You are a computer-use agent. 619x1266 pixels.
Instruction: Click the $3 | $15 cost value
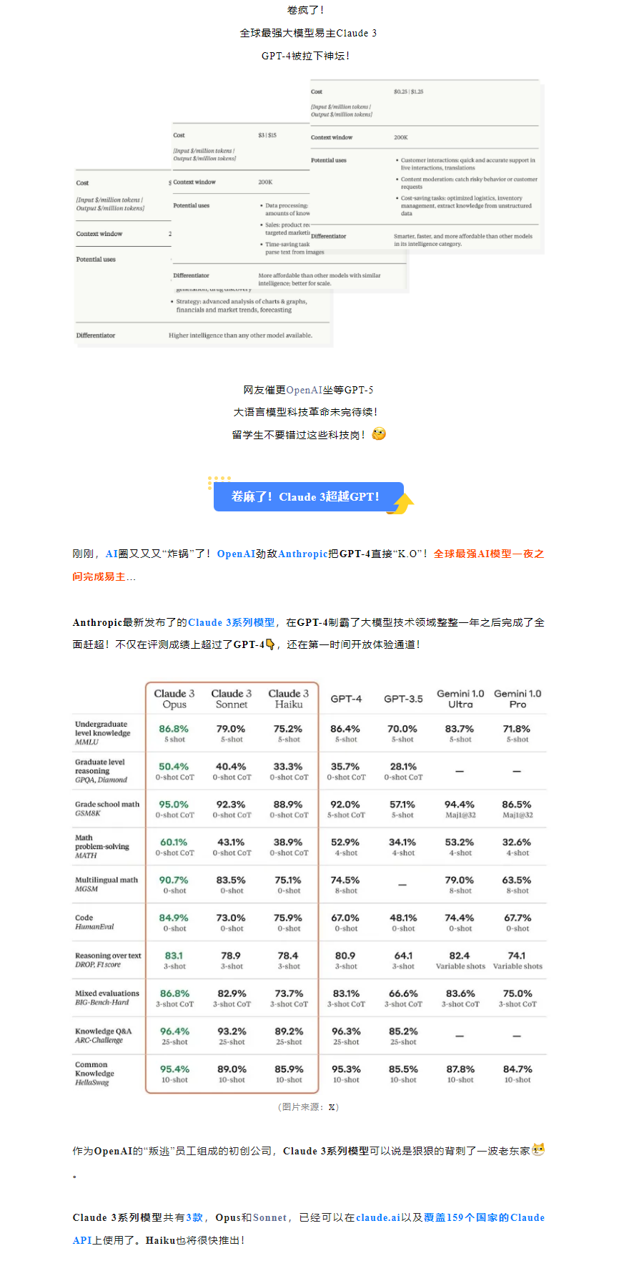(267, 134)
